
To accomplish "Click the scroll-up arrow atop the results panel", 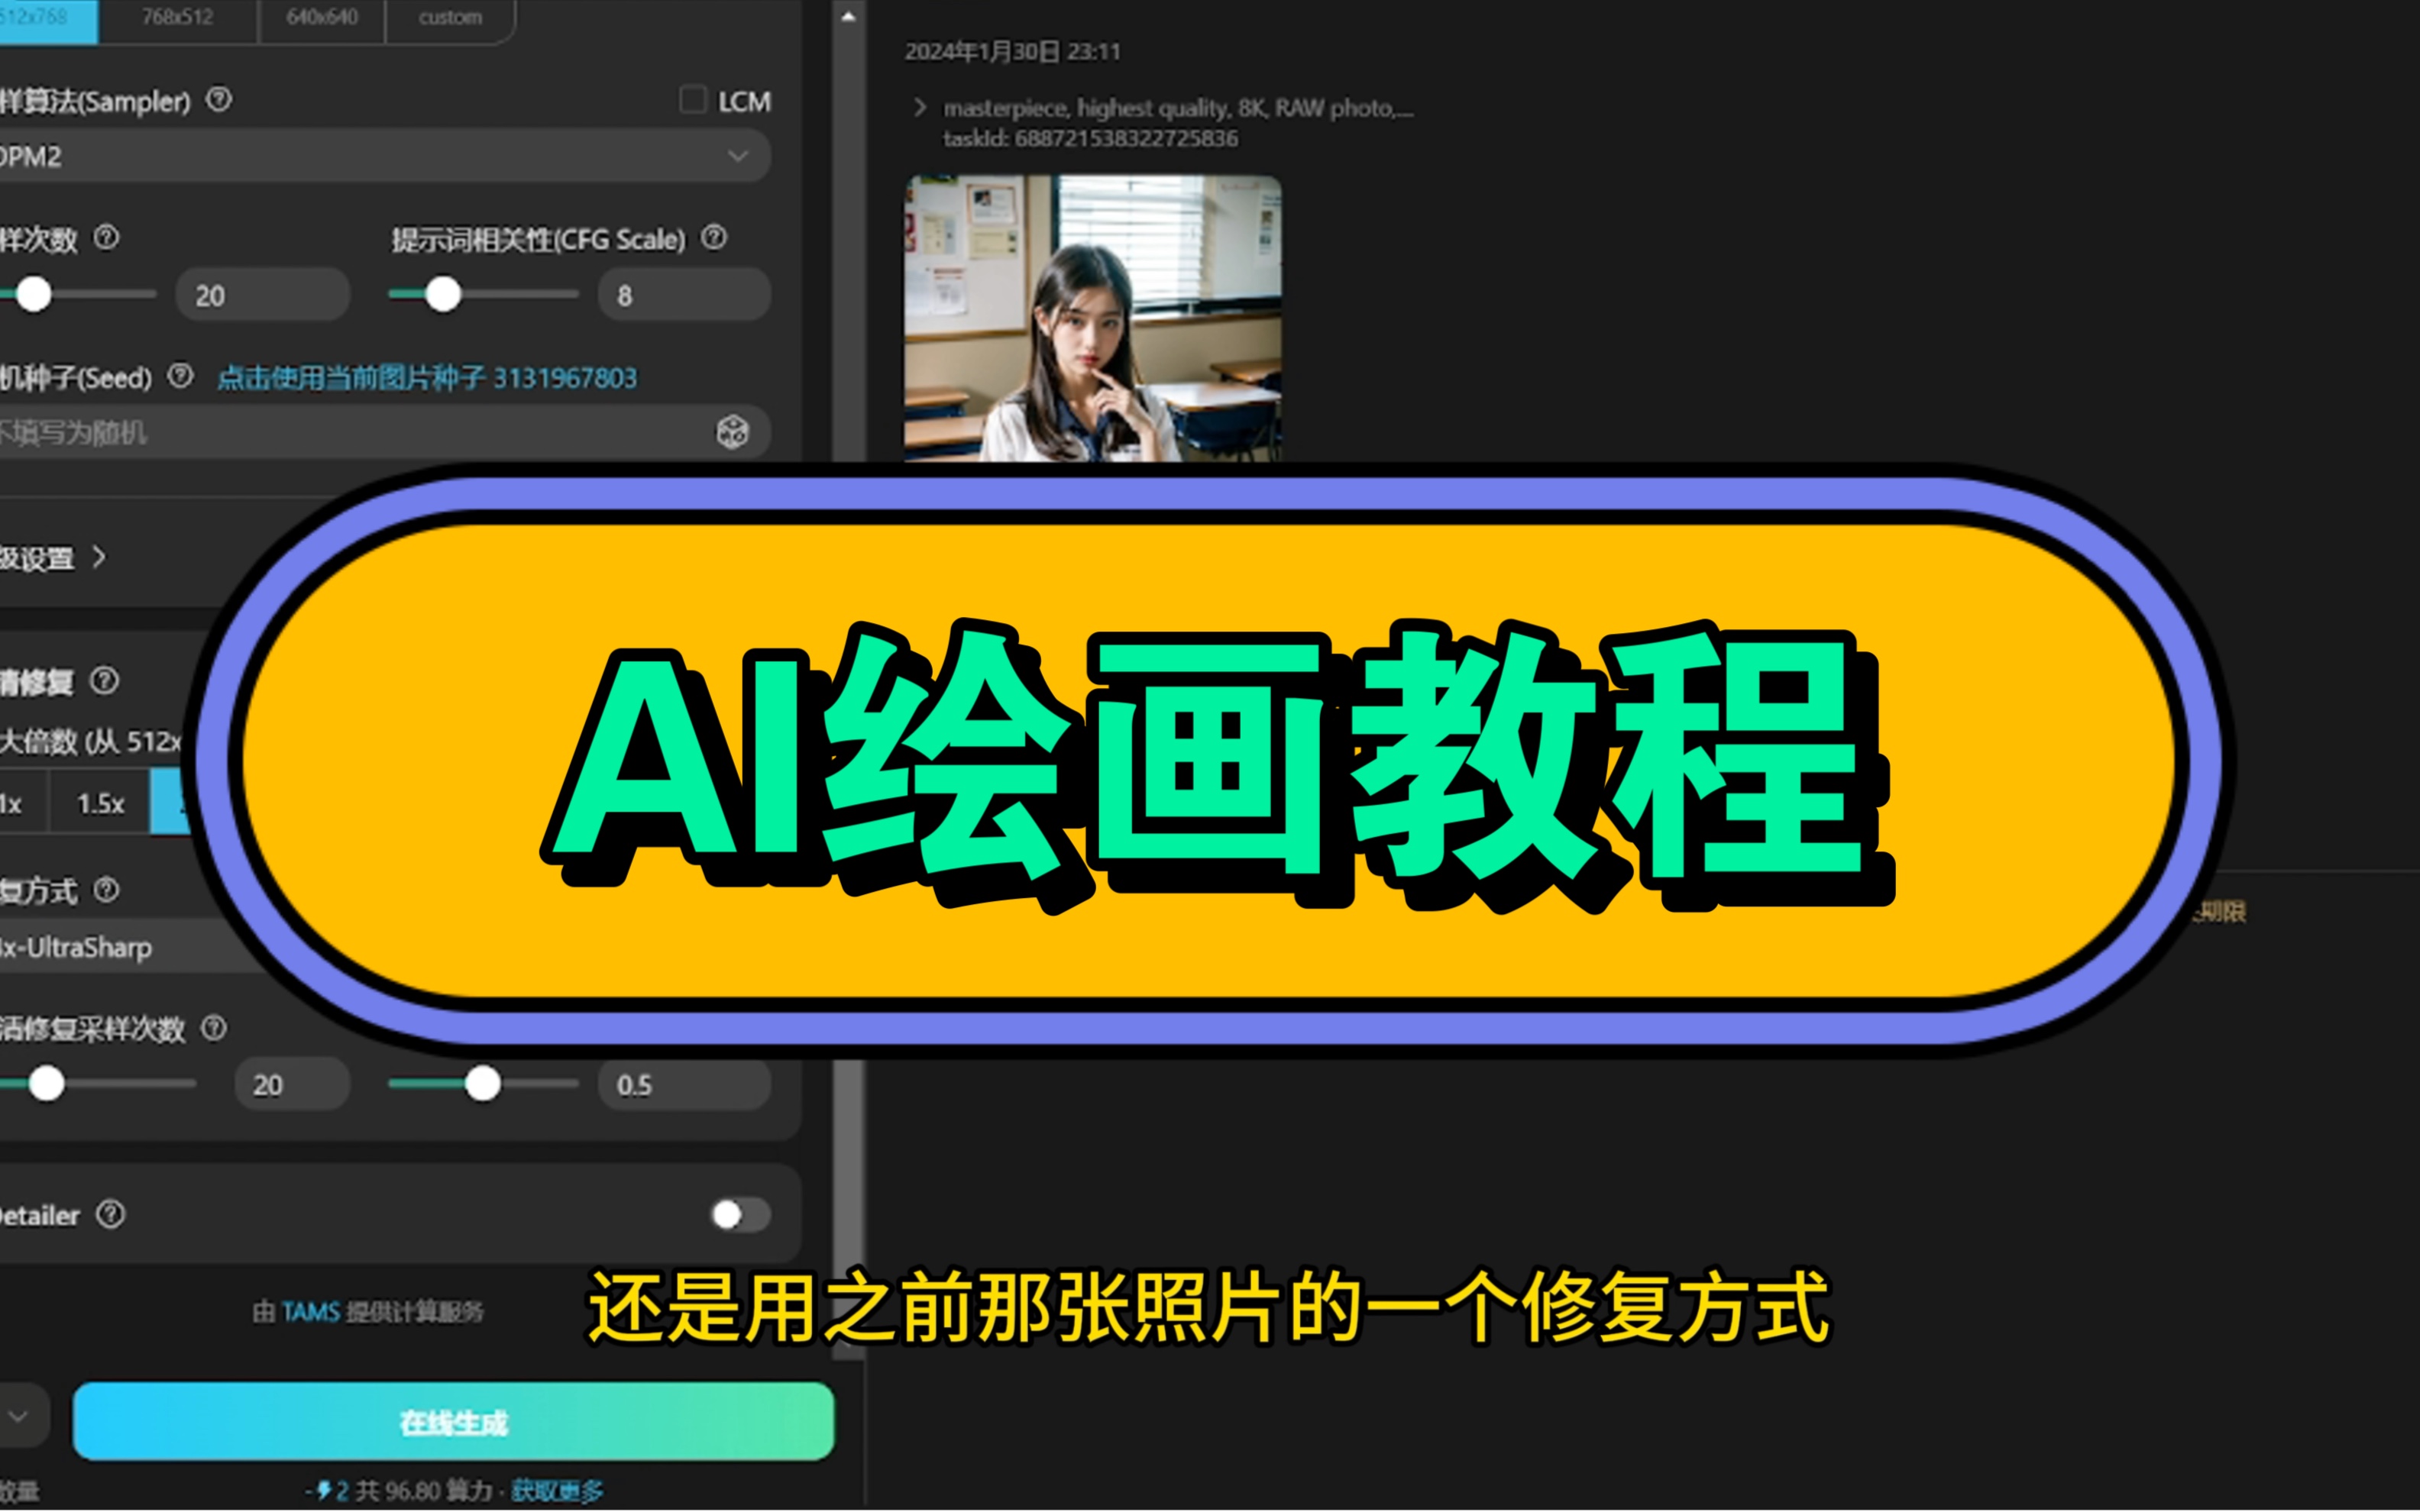I will (x=849, y=15).
